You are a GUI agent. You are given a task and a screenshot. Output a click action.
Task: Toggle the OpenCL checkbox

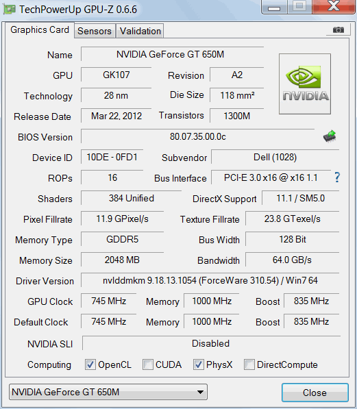click(x=90, y=364)
